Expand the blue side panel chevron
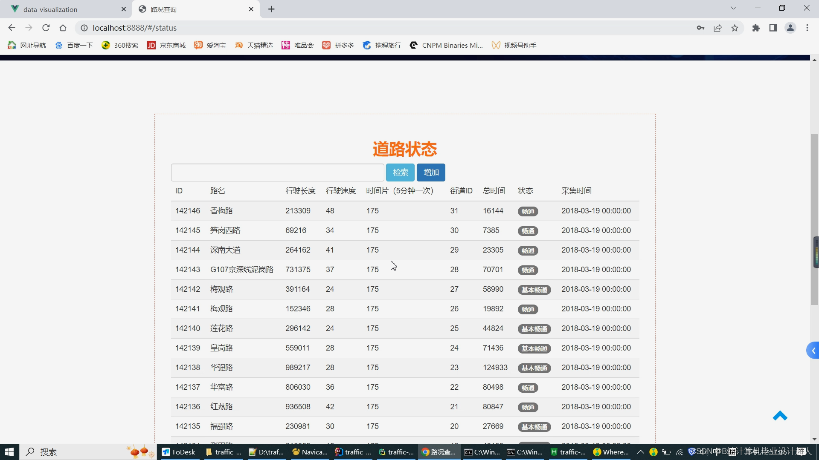Screen dimensions: 819x460 click(x=813, y=351)
